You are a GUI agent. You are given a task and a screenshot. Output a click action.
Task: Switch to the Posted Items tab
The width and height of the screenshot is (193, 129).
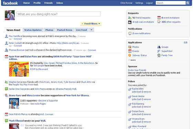click(x=65, y=30)
